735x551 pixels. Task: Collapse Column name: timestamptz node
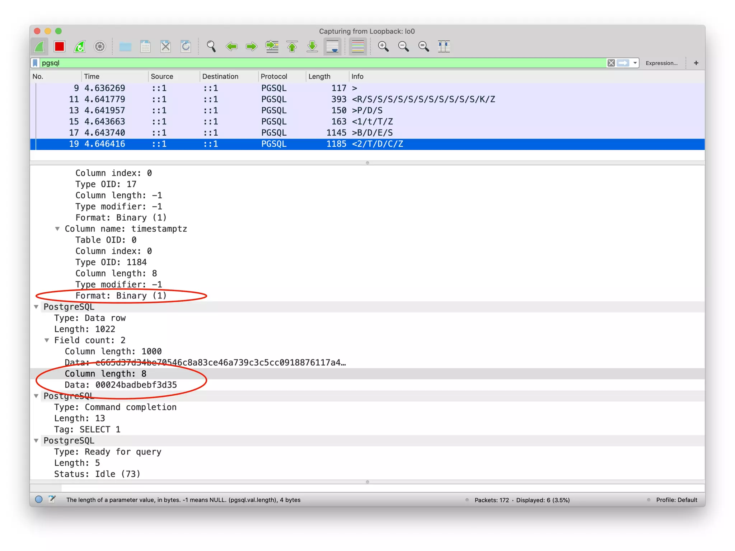[57, 229]
